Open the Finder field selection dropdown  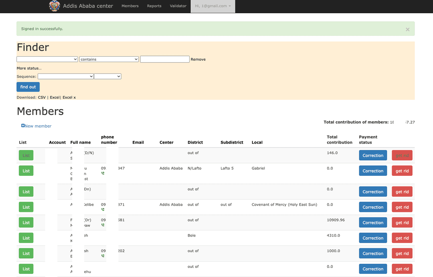click(47, 59)
